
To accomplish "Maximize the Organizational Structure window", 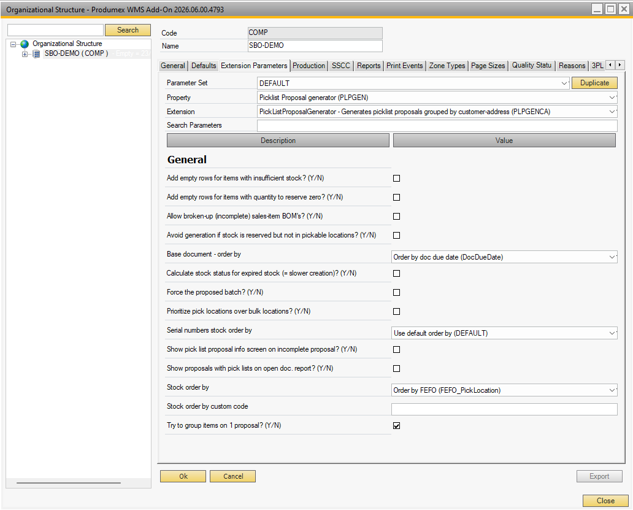I will tap(611, 9).
